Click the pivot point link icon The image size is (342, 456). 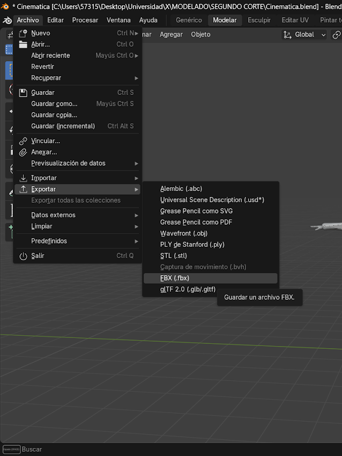click(x=336, y=35)
